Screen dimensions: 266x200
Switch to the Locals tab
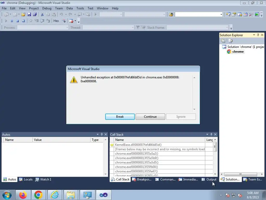pos(26,179)
